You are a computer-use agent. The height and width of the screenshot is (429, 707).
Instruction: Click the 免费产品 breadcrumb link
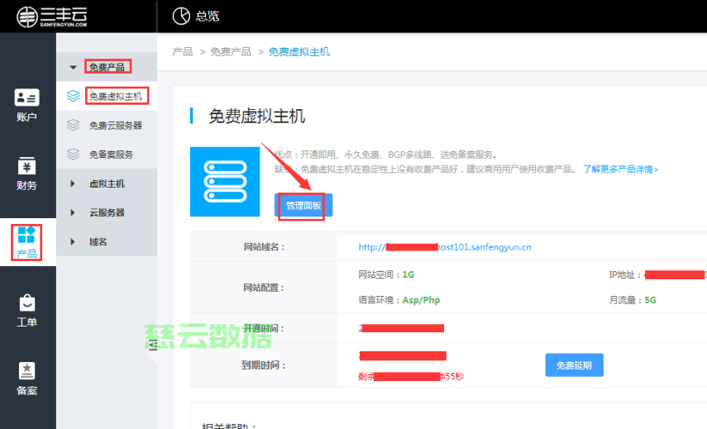pos(231,52)
